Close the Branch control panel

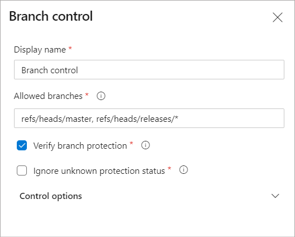click(x=278, y=17)
